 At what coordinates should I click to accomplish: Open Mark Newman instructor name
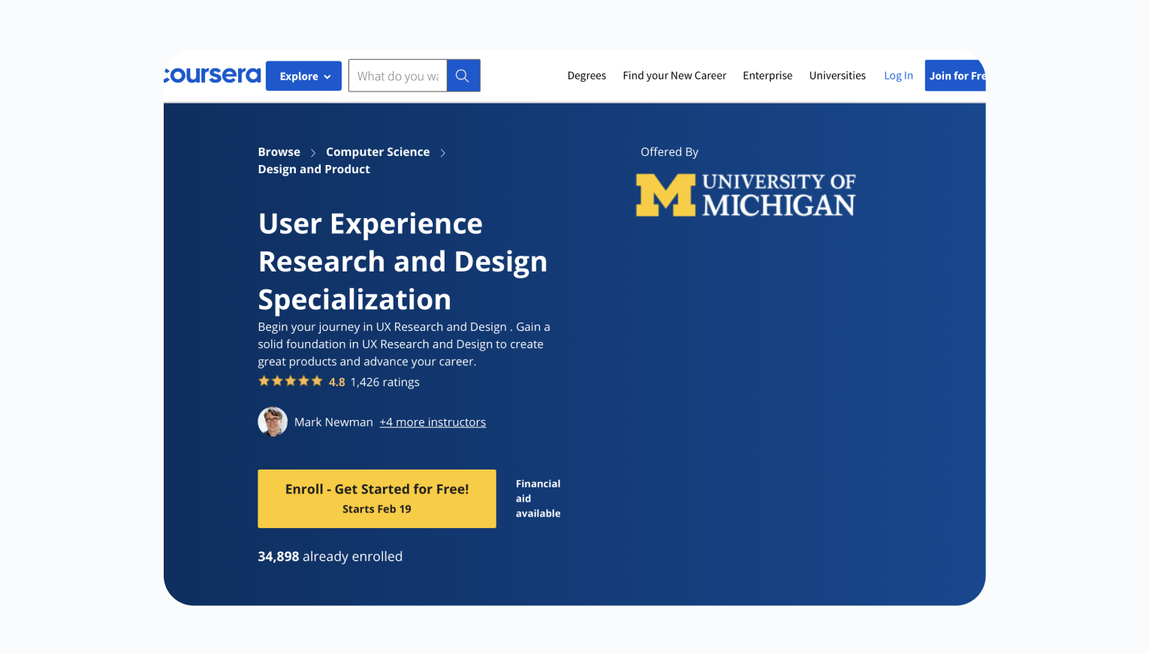333,422
